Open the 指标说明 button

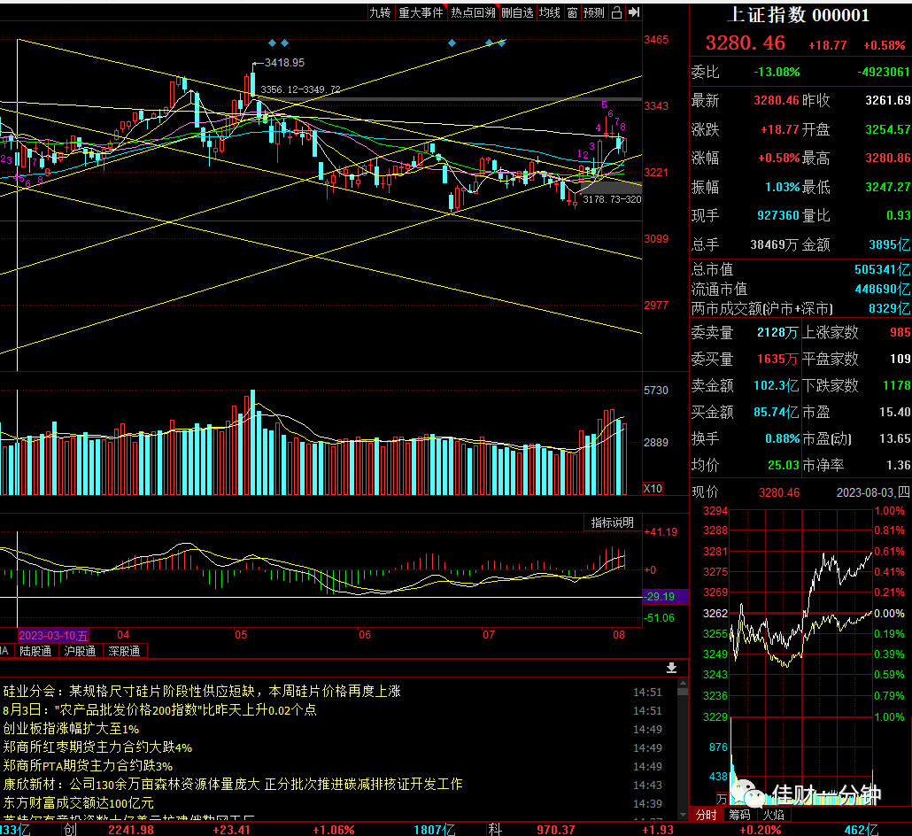(x=613, y=522)
